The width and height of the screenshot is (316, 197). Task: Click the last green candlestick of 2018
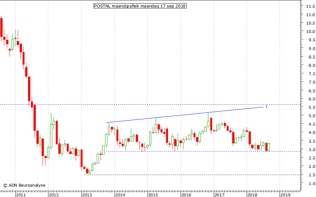click(269, 147)
